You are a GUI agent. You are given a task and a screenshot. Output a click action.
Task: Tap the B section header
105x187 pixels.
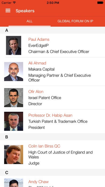click(52, 137)
